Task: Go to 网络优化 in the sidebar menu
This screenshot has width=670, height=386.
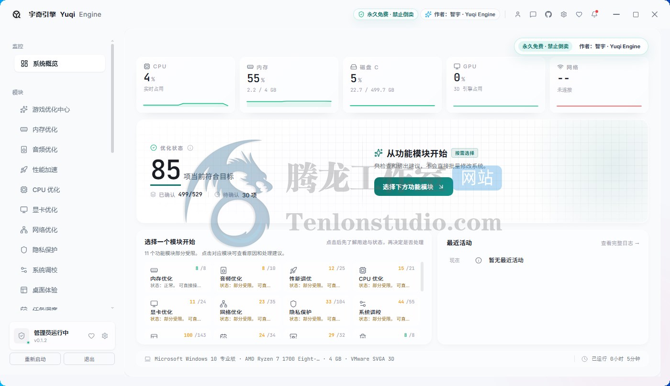Action: click(60, 230)
